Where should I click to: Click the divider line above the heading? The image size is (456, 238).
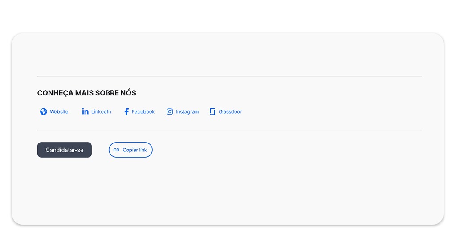pyautogui.click(x=229, y=76)
